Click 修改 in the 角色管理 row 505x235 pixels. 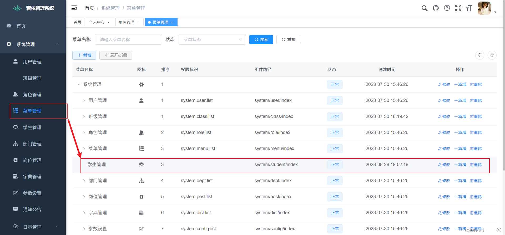[x=444, y=133]
